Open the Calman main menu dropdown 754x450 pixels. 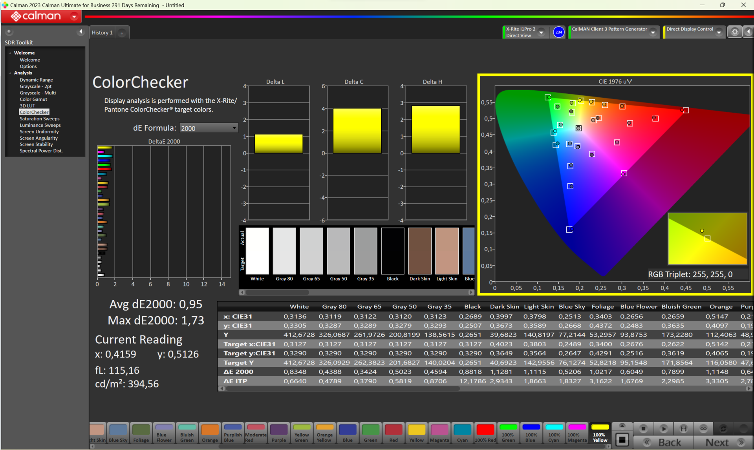[x=74, y=16]
